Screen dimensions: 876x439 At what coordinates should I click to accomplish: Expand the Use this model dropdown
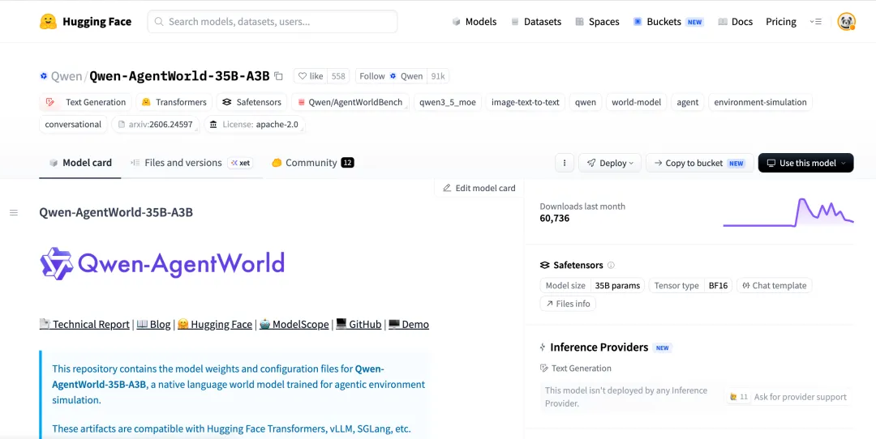tap(805, 163)
